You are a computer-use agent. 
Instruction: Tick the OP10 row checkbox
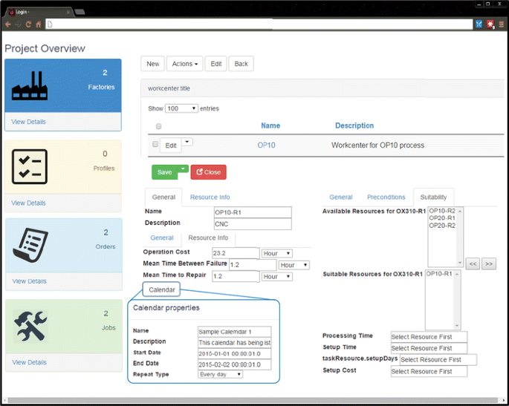click(155, 145)
